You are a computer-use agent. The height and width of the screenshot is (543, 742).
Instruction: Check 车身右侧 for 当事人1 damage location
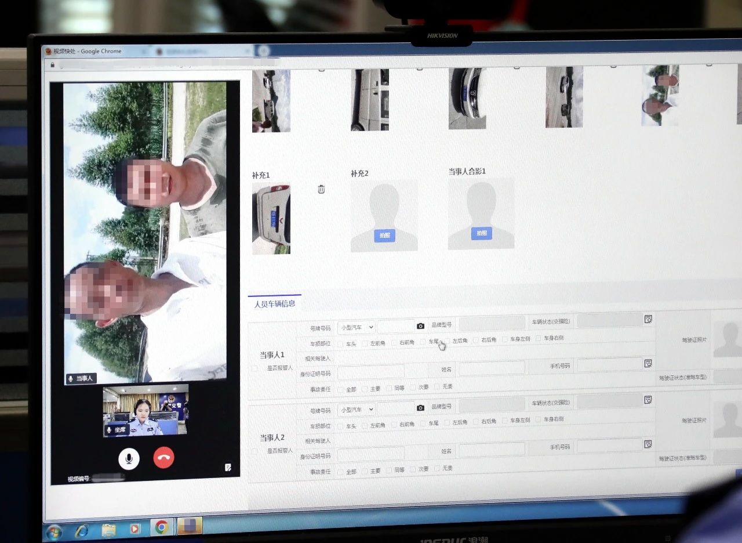pyautogui.click(x=538, y=338)
